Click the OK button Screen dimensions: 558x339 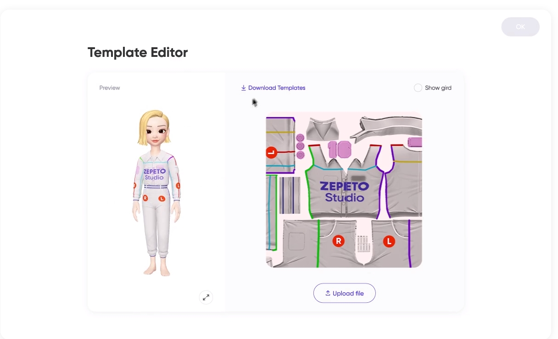[520, 27]
